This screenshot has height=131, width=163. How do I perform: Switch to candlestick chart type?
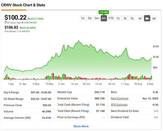pos(140,18)
